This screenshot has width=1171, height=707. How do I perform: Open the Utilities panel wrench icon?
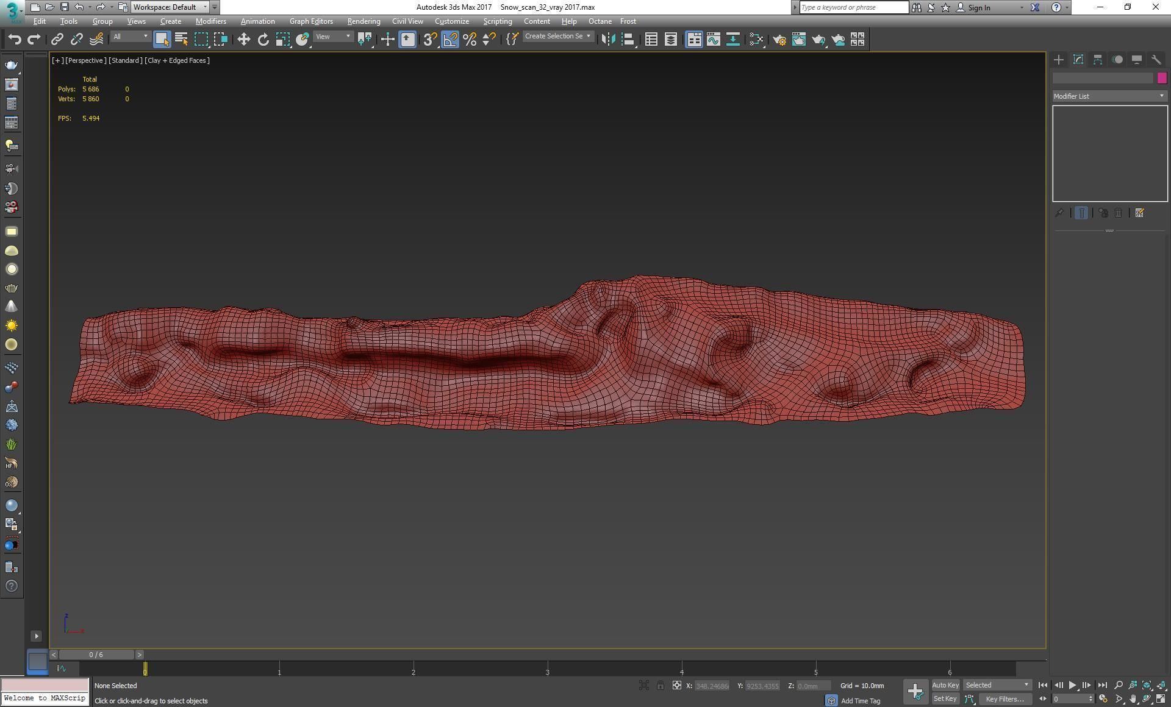(x=1156, y=60)
